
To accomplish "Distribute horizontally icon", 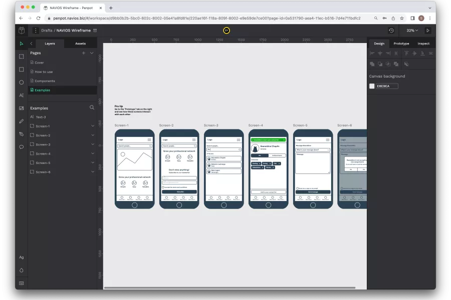I will [x=396, y=53].
